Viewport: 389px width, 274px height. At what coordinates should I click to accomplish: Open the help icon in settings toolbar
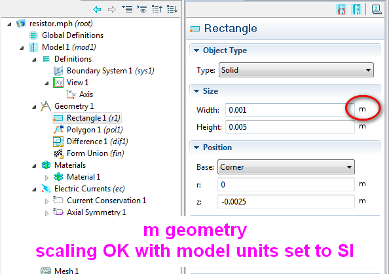tap(376, 9)
